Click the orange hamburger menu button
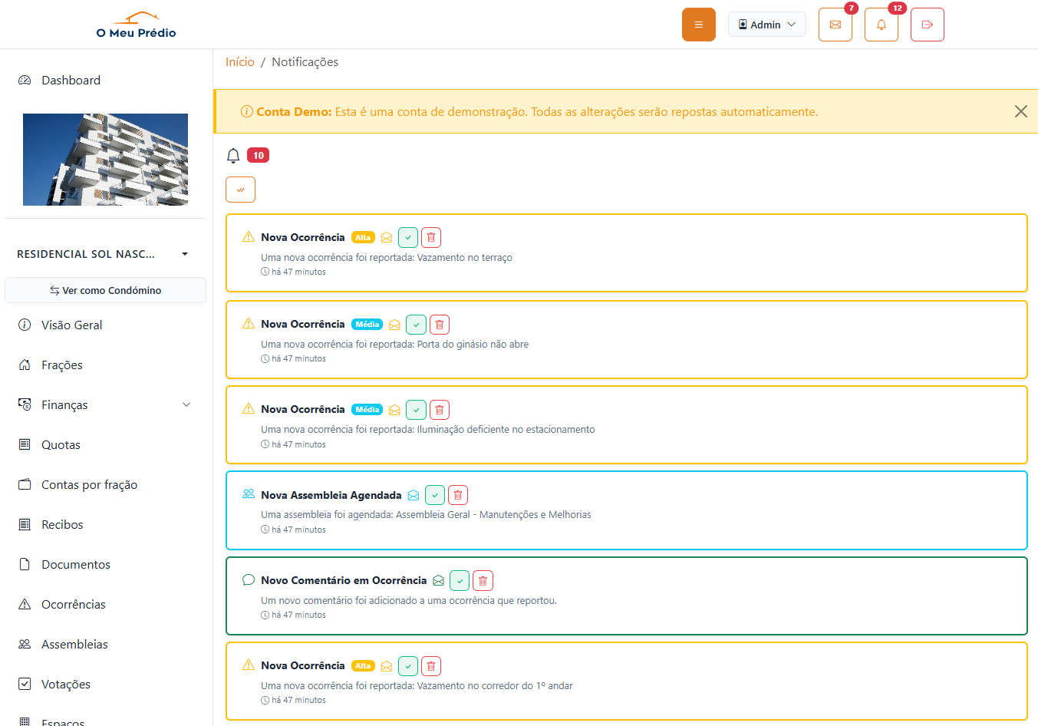 click(698, 24)
